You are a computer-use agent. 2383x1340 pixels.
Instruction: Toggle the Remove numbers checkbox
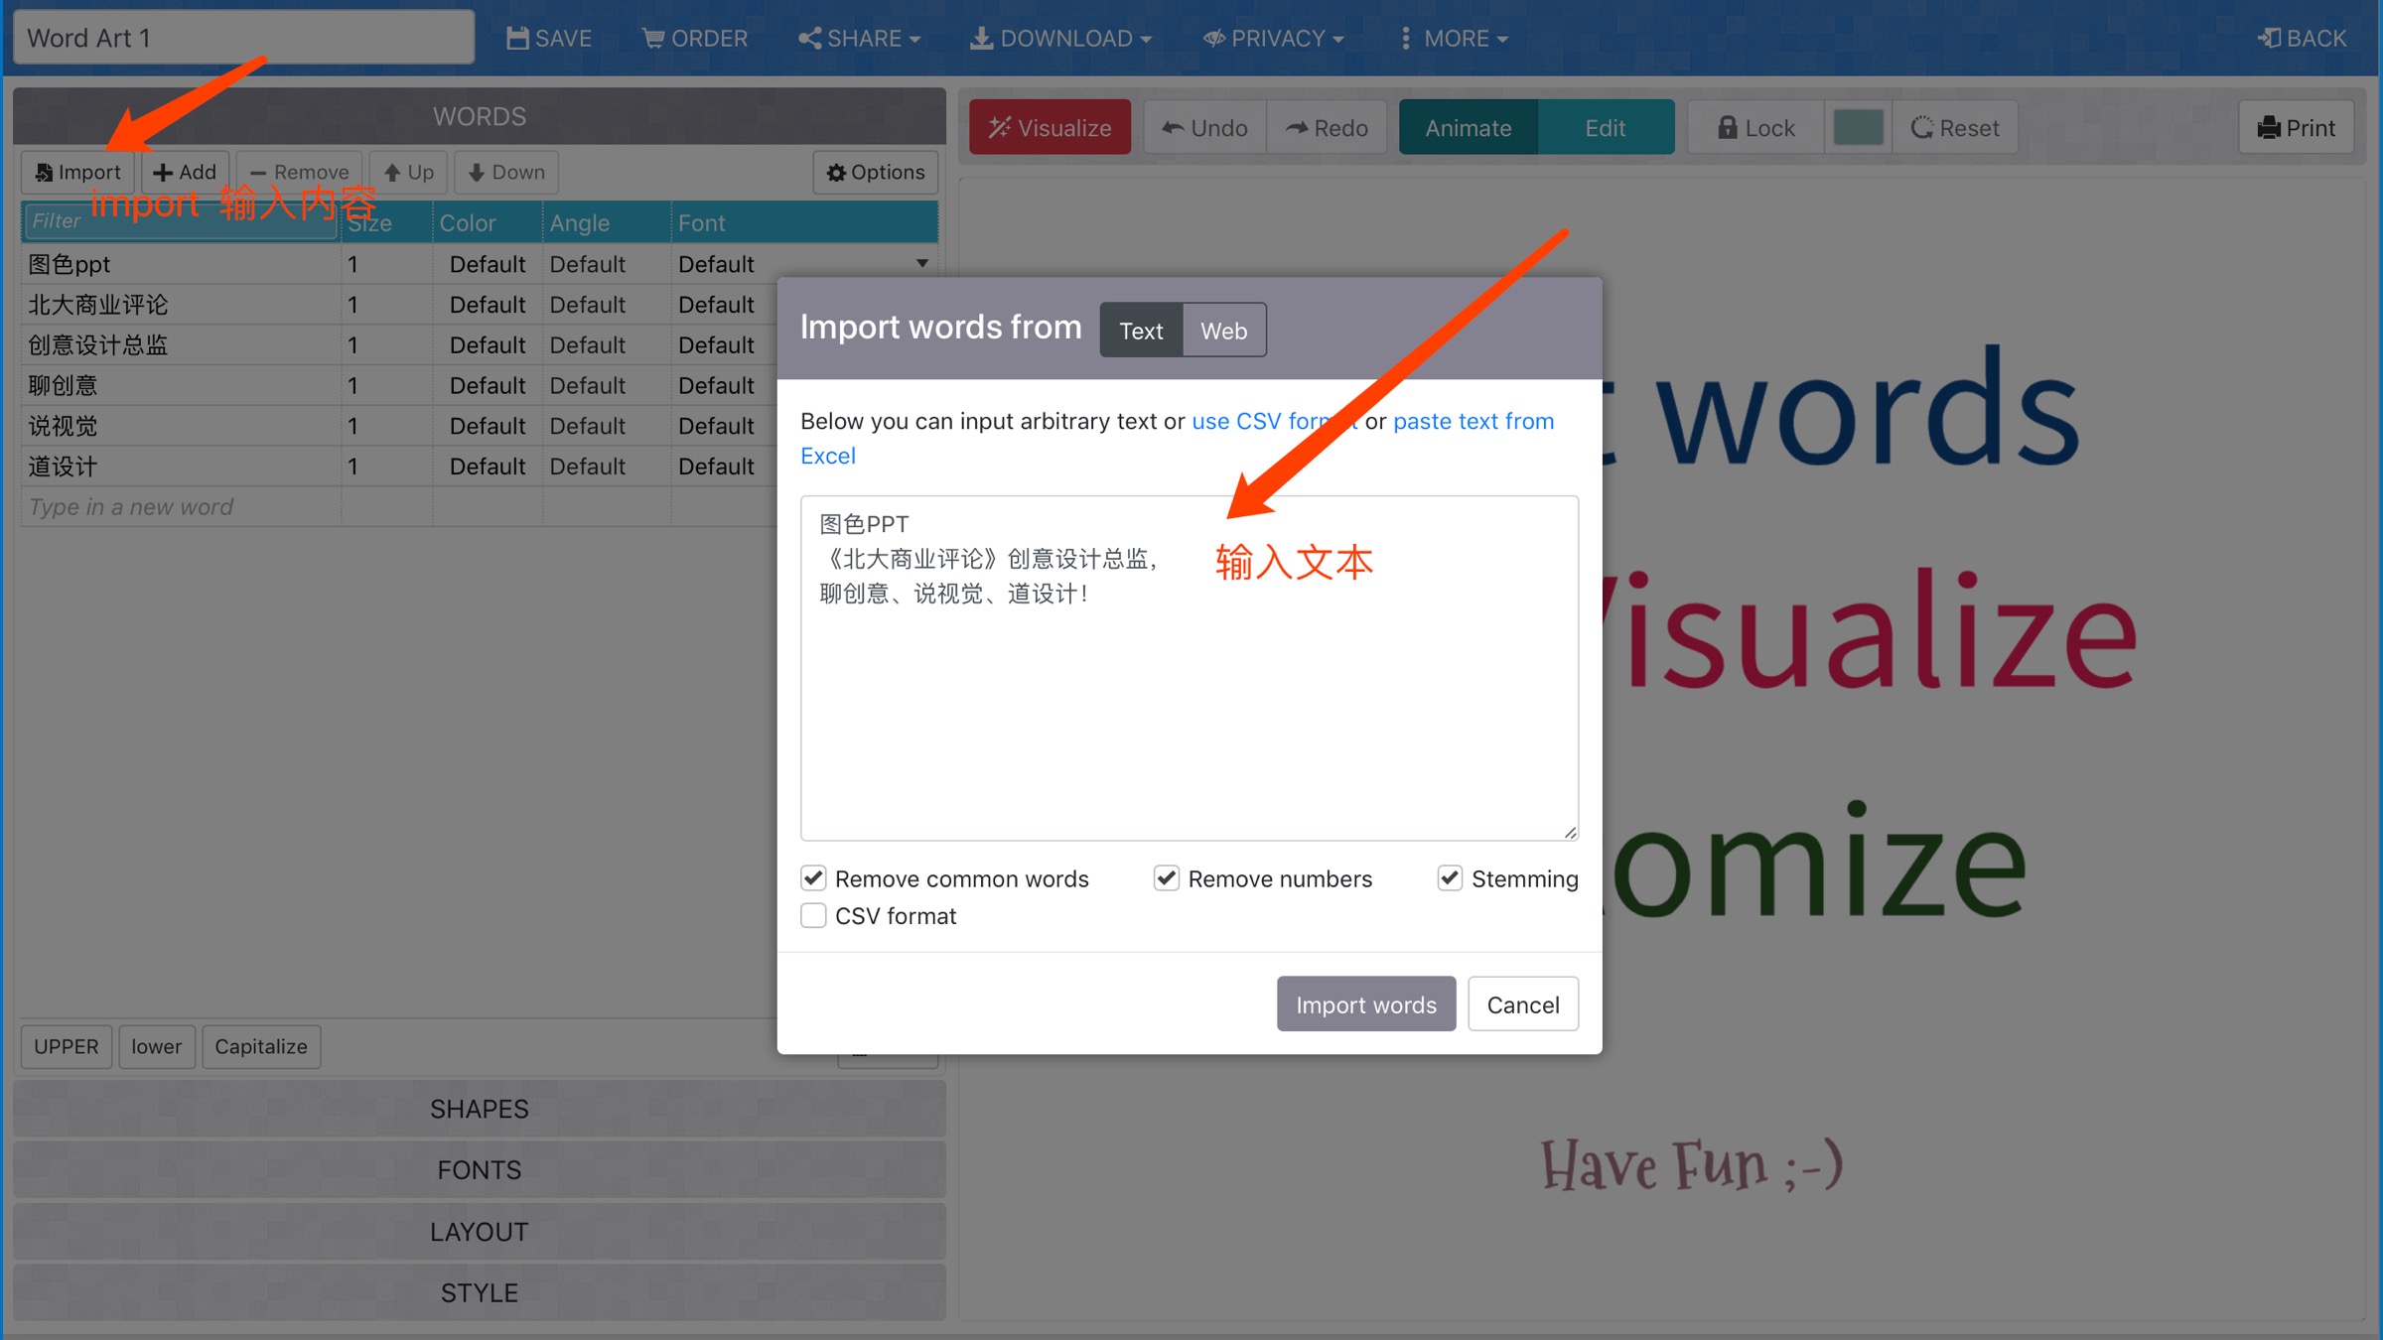click(1166, 877)
